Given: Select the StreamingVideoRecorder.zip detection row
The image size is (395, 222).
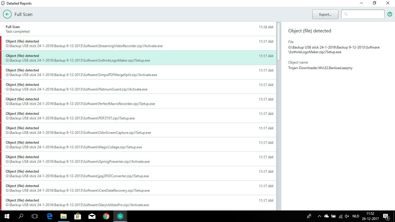Looking at the screenshot, I should pos(138,43).
